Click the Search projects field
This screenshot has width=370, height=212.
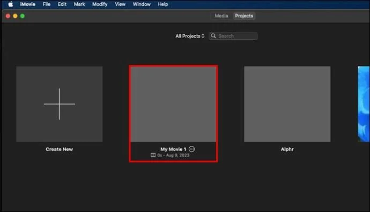tap(233, 36)
